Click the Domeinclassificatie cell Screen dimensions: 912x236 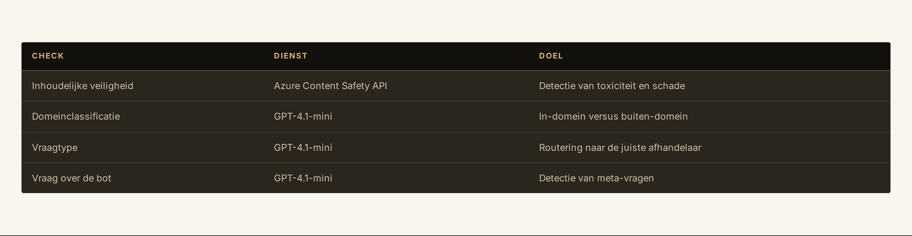[76, 117]
